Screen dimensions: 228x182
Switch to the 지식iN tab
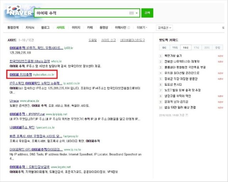click(x=30, y=27)
